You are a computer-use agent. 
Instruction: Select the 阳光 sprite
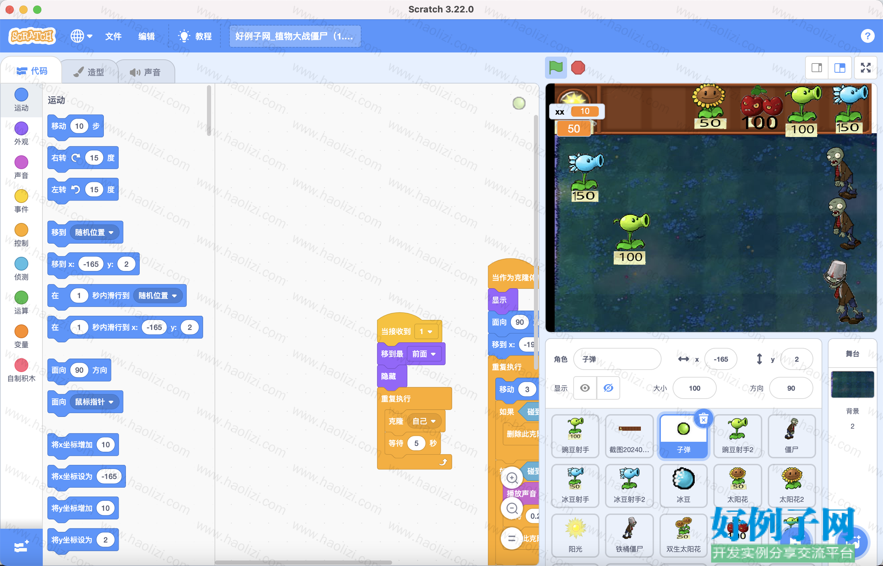point(575,536)
